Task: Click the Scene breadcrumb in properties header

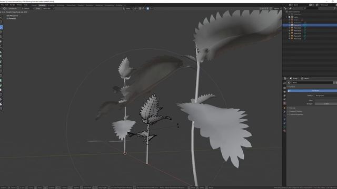Action: pyautogui.click(x=294, y=78)
